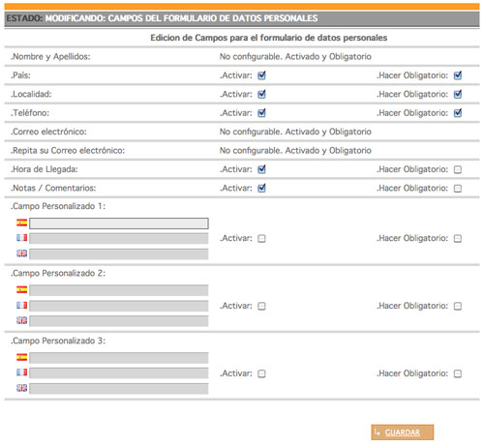Click the arrow icon on the Guardar button

378,432
